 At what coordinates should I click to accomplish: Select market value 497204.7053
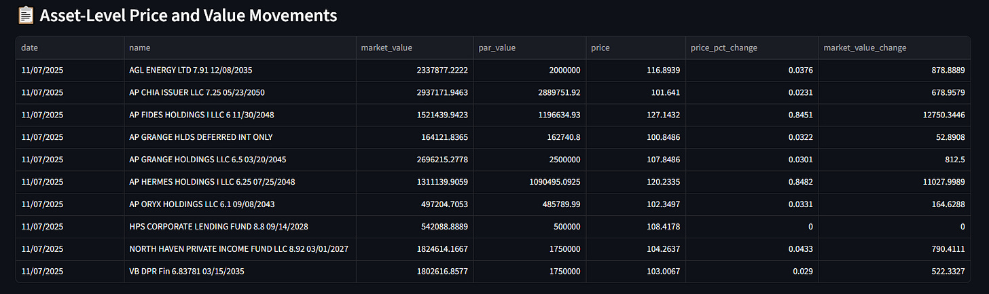[x=414, y=204]
